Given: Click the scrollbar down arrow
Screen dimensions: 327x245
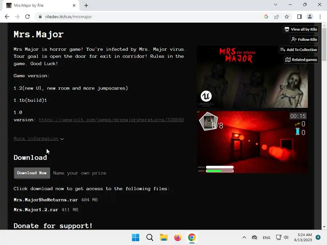Looking at the screenshot, I should tap(324, 227).
